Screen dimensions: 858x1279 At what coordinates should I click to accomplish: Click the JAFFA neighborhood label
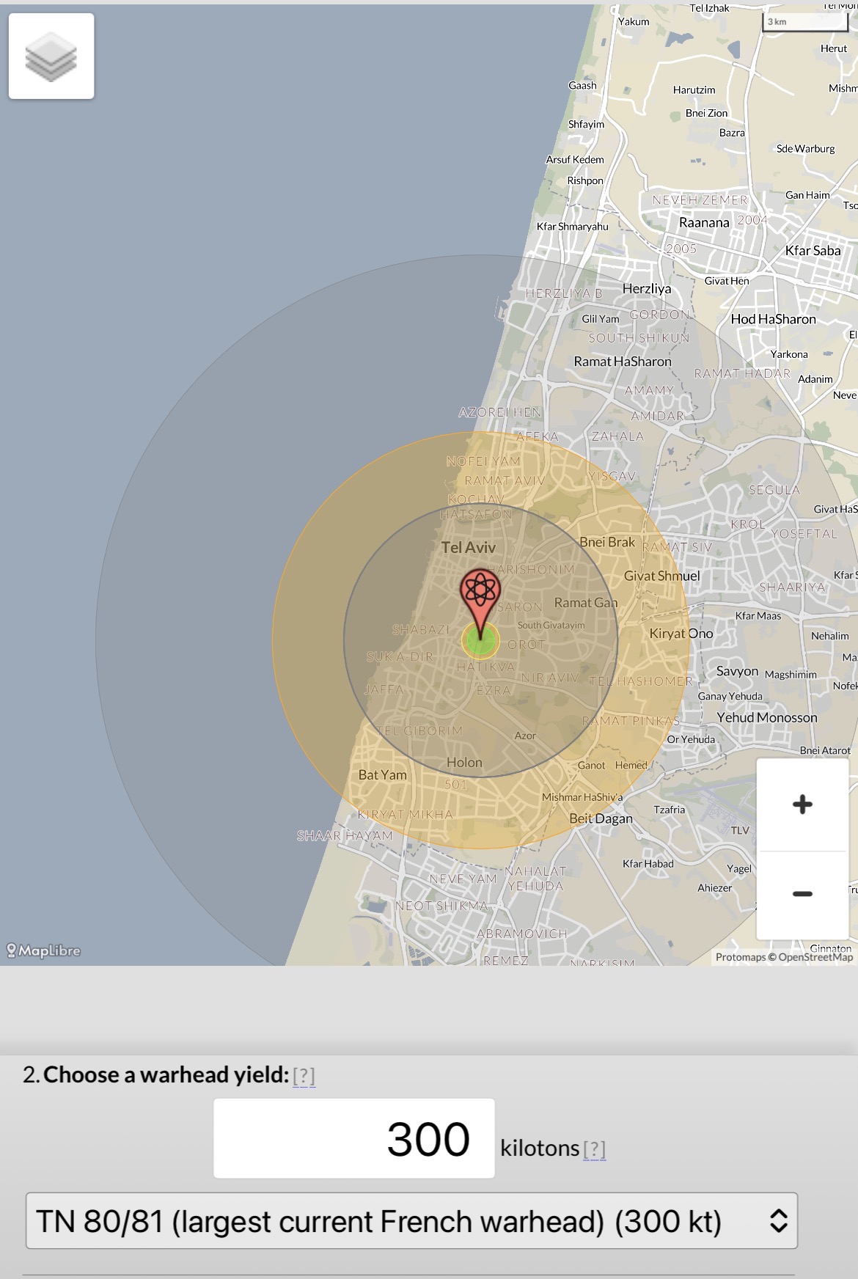pyautogui.click(x=384, y=689)
